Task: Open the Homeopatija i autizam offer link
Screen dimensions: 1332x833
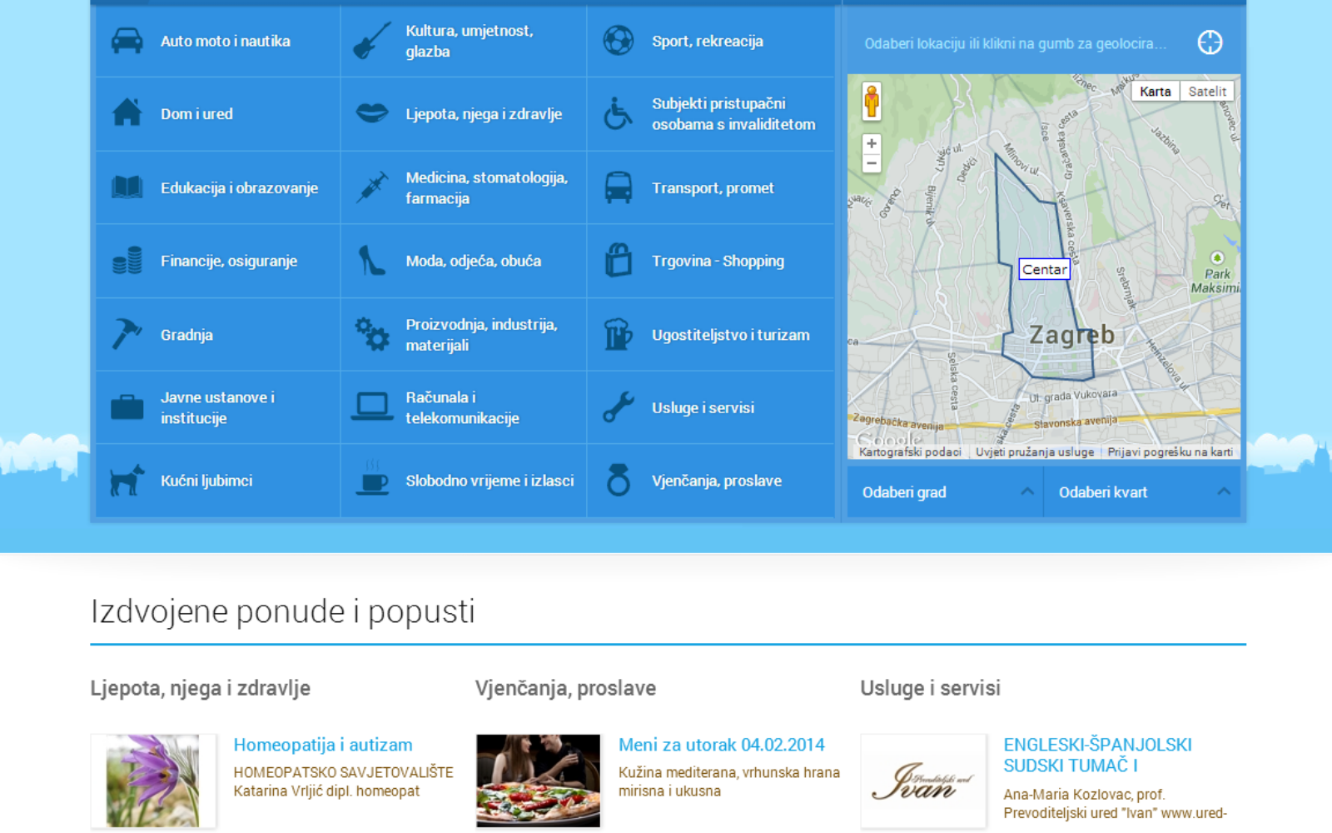Action: click(323, 745)
